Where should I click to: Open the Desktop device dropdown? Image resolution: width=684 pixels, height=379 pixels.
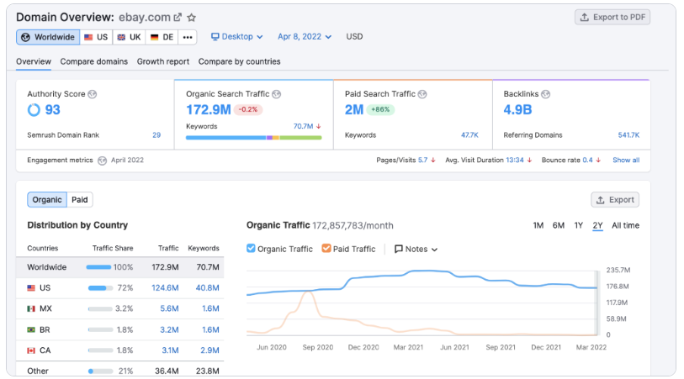tap(237, 37)
